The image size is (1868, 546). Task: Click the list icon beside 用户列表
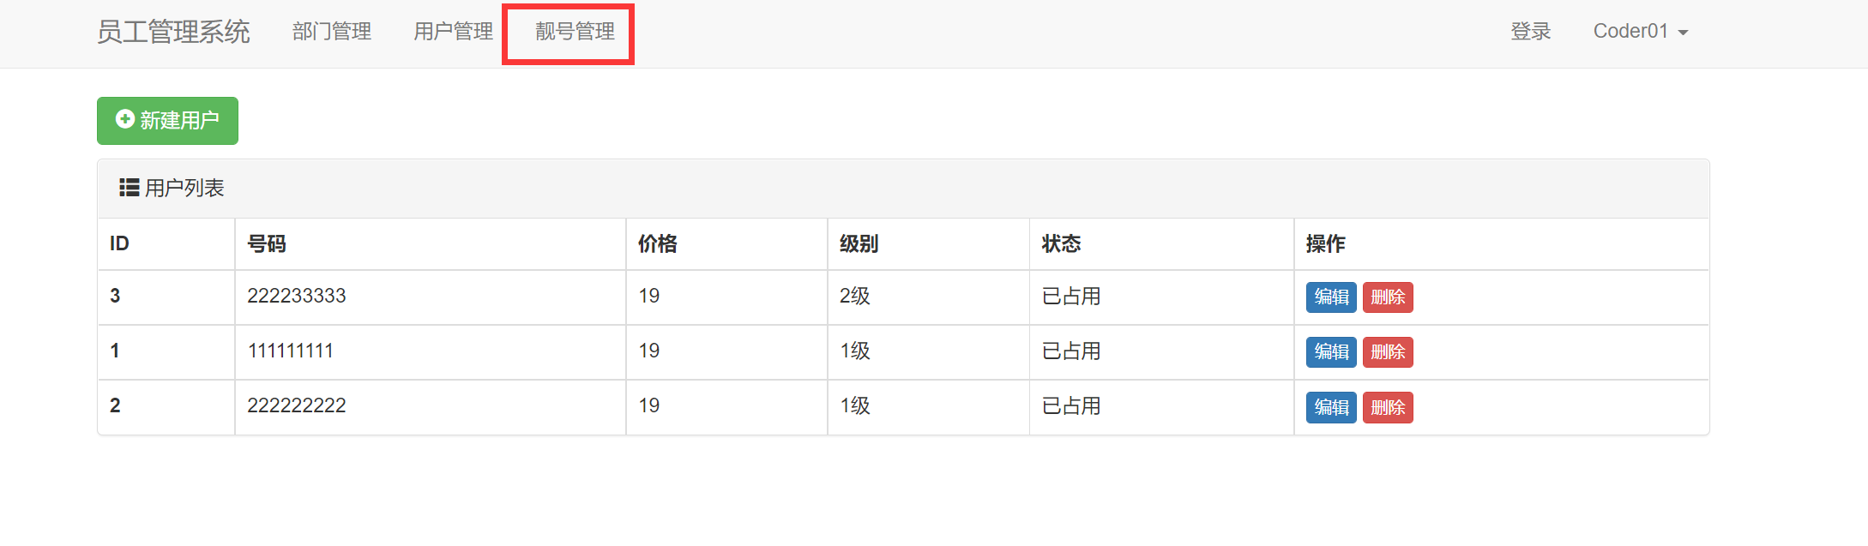point(128,187)
